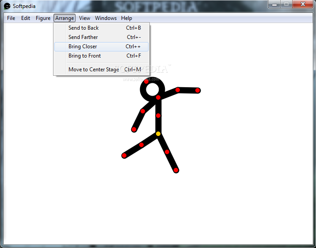Viewport: 316px width, 248px height.
Task: Choose Send to Back
Action: 101,28
